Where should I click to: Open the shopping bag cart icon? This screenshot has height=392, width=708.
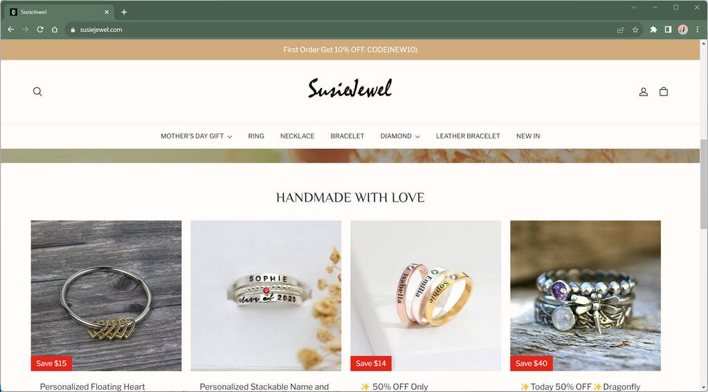point(663,91)
